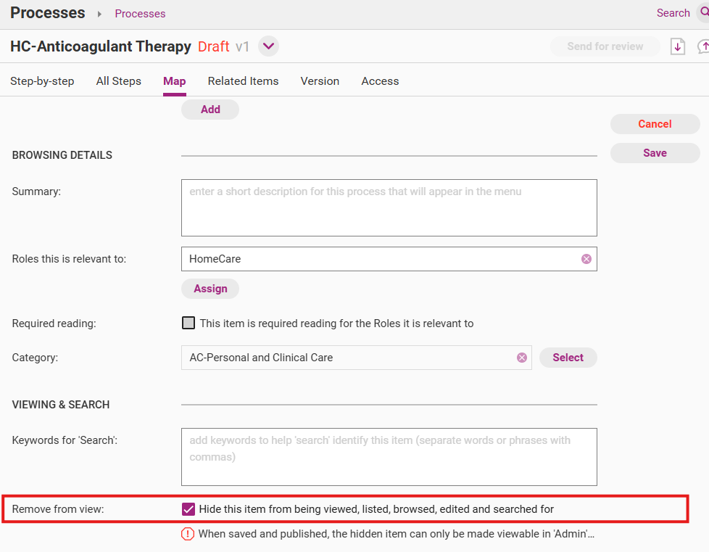Click the download document icon
This screenshot has height=552, width=709.
(677, 46)
